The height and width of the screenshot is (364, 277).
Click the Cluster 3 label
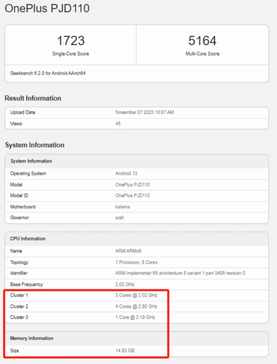[19, 317]
